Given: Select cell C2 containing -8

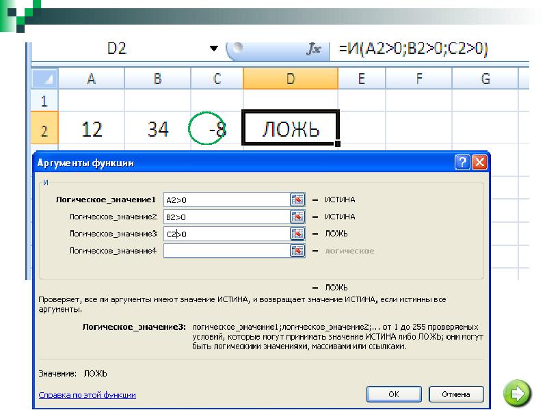Looking at the screenshot, I should click(216, 128).
